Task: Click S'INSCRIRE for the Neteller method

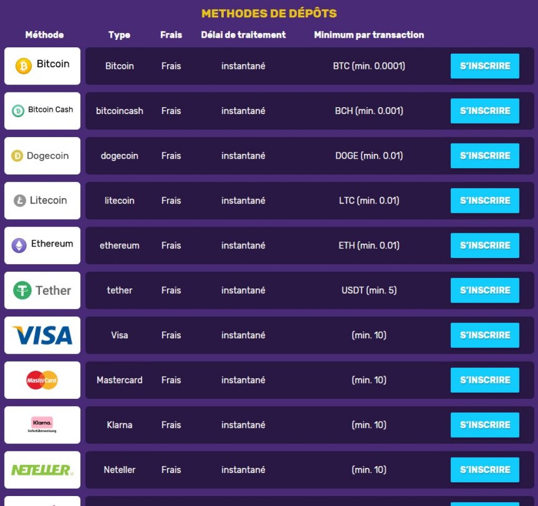Action: click(484, 470)
